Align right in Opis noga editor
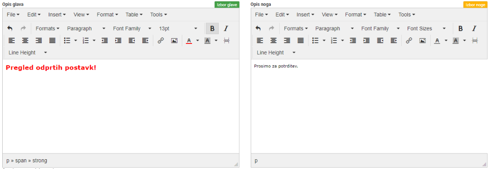Image resolution: width=489 pixels, height=169 pixels. pyautogui.click(x=287, y=40)
